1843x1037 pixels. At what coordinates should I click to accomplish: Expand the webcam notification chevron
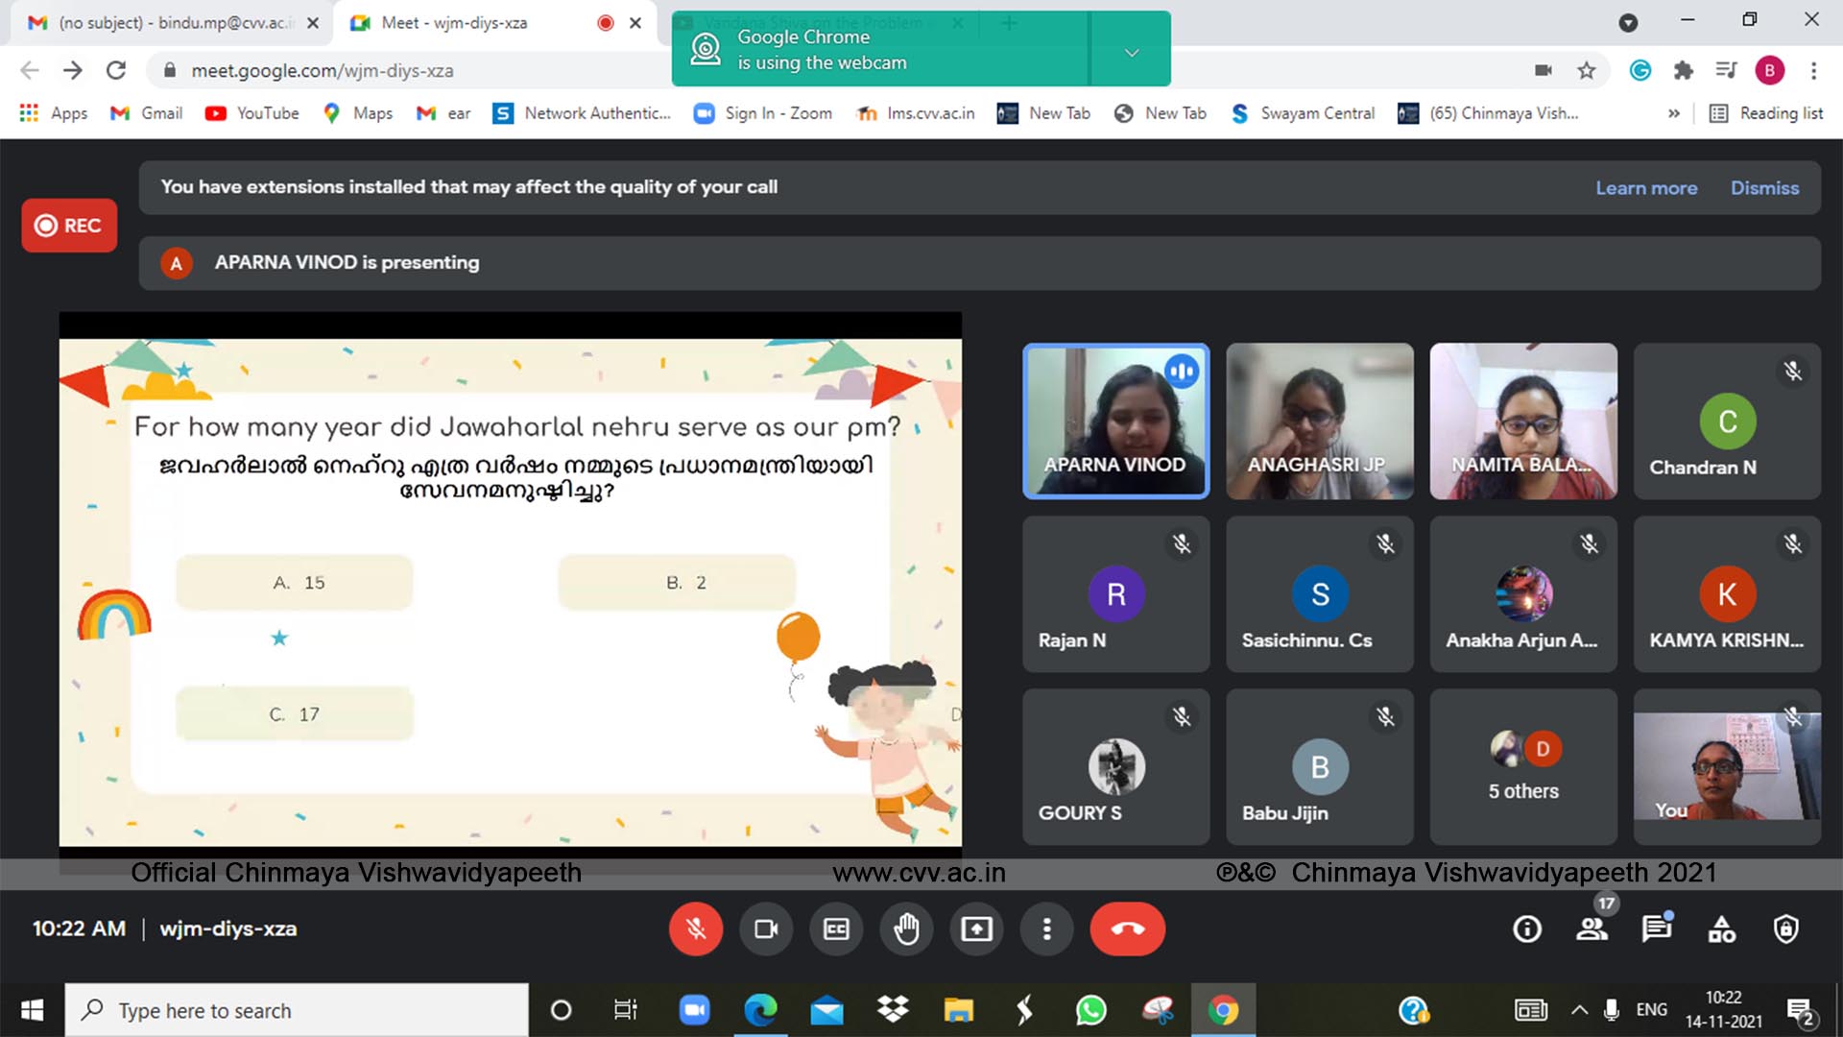pyautogui.click(x=1132, y=53)
